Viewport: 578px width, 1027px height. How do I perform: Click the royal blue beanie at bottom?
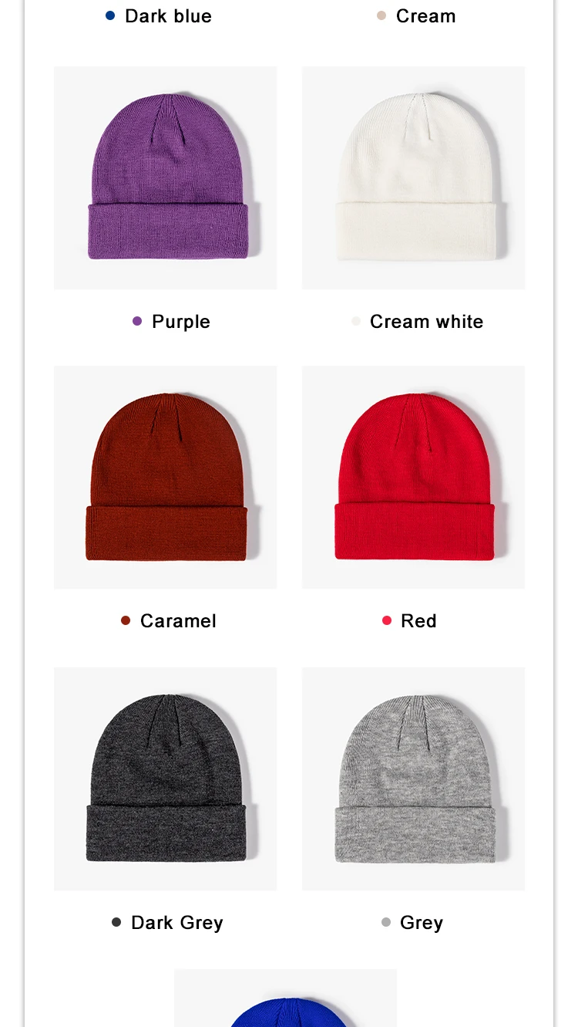tap(285, 998)
